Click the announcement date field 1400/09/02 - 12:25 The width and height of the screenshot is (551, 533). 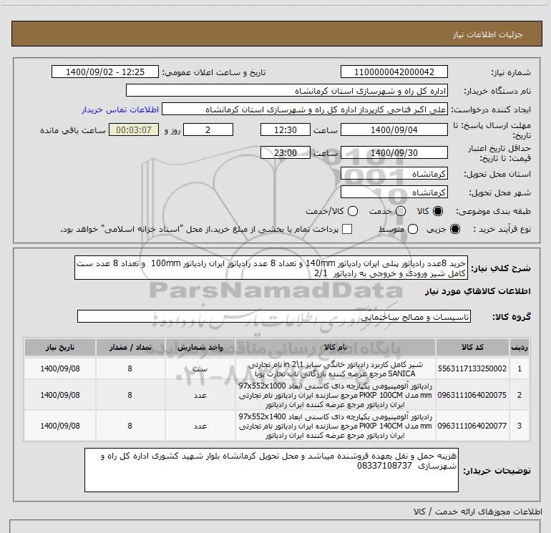[x=105, y=72]
